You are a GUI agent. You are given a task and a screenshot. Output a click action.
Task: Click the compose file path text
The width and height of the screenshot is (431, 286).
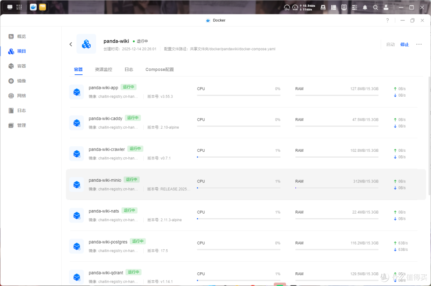point(219,49)
